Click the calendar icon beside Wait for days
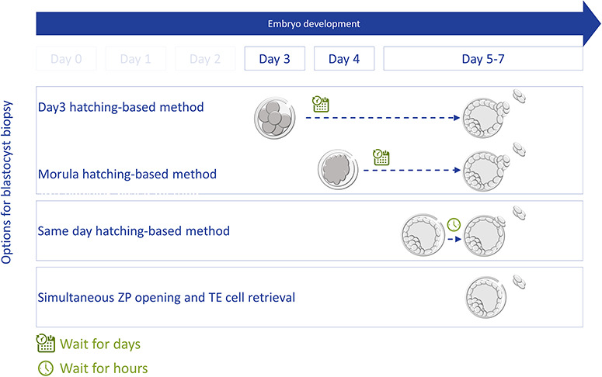 (x=46, y=343)
